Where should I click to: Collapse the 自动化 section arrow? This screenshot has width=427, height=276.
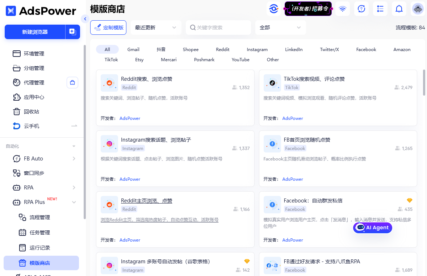[x=74, y=146]
